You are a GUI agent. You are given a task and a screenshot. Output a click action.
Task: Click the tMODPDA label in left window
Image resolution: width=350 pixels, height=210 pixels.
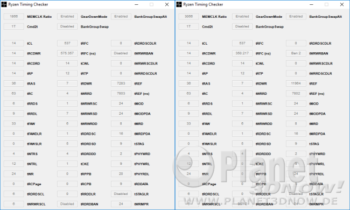142,114
